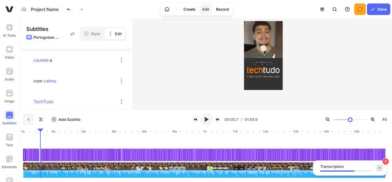This screenshot has width=392, height=182.
Task: Open Video panel in sidebar
Action: pyautogui.click(x=9, y=53)
